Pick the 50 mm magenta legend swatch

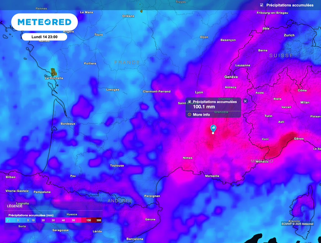click(x=73, y=220)
